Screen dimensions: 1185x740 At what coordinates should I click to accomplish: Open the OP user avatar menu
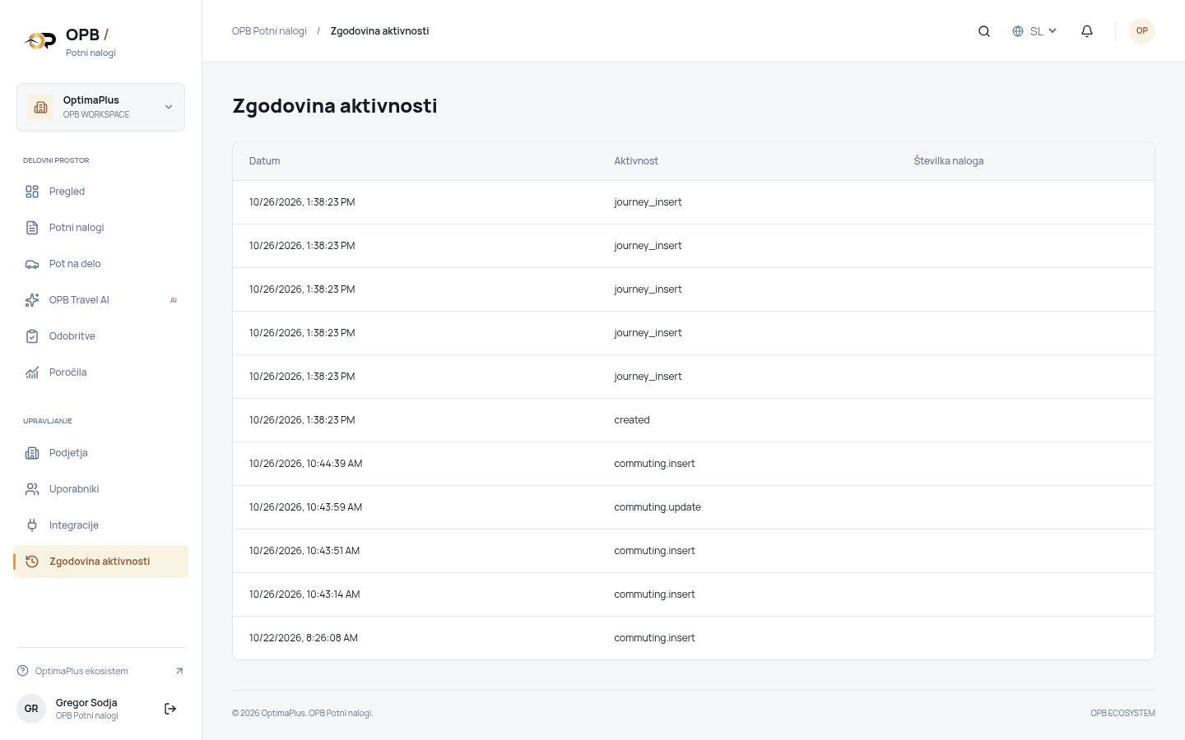tap(1142, 31)
